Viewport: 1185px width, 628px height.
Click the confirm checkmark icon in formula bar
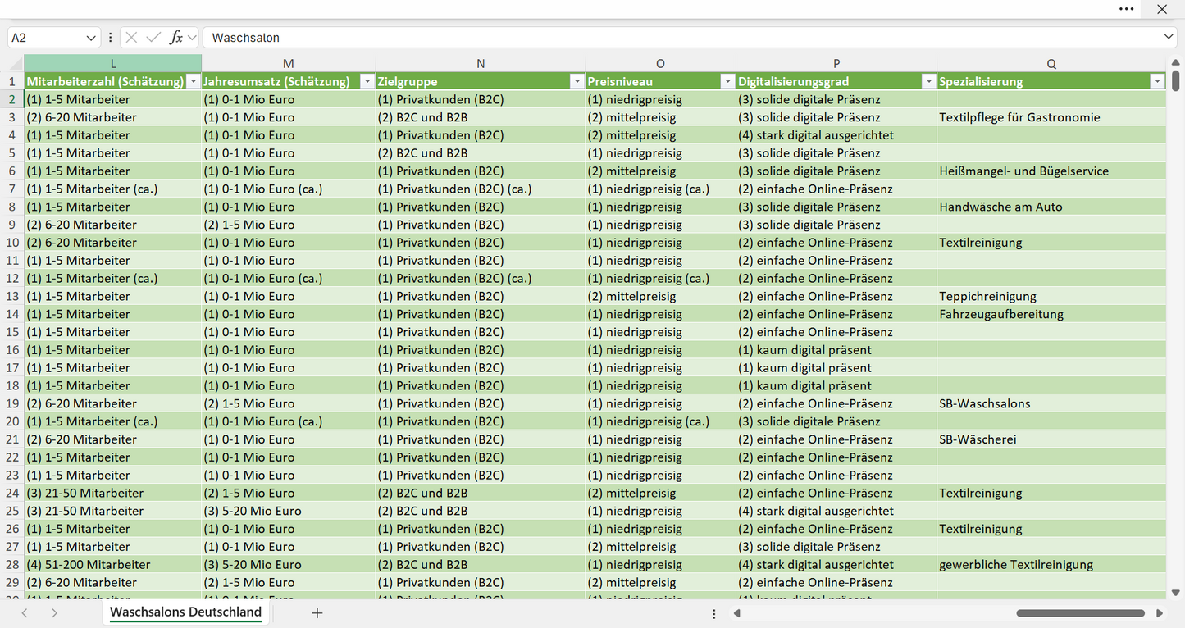(153, 38)
